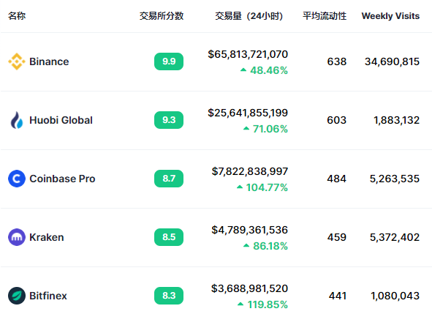The width and height of the screenshot is (432, 325).
Task: Click the Binance logo icon
Action: click(x=17, y=61)
